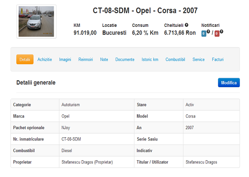Click the help icon next to Cheltuieli
The image size is (249, 177).
tap(186, 25)
